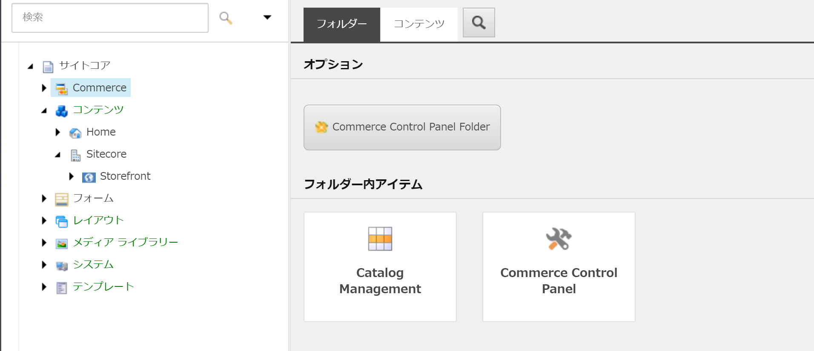The image size is (814, 351).
Task: Expand the Commerce tree node
Action: coord(44,88)
